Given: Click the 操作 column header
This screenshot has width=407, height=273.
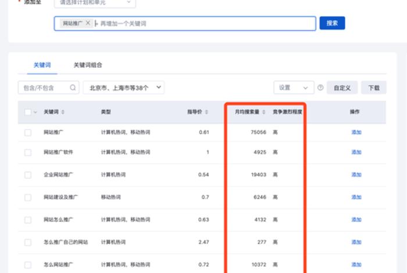Looking at the screenshot, I should 355,112.
